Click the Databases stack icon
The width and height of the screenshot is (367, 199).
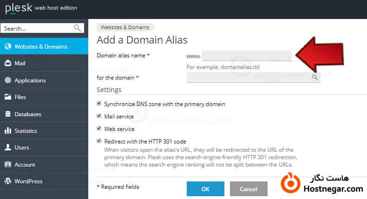(x=7, y=114)
